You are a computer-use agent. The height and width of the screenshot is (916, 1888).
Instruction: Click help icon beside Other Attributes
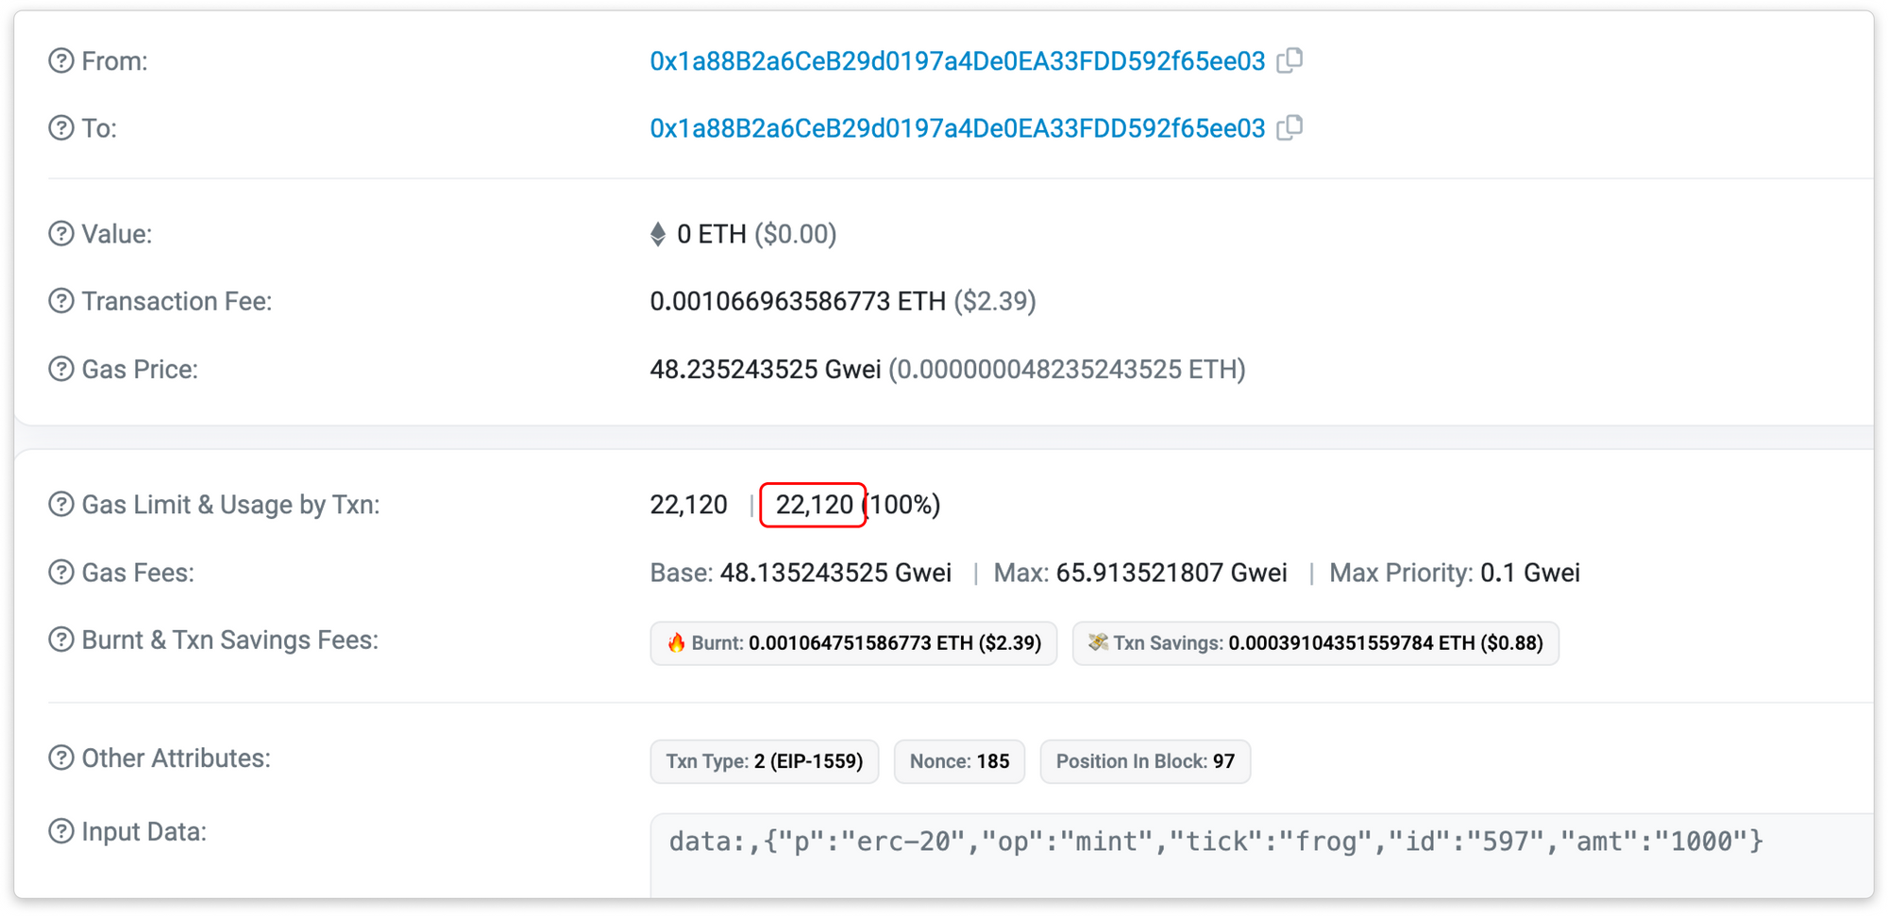tap(61, 758)
